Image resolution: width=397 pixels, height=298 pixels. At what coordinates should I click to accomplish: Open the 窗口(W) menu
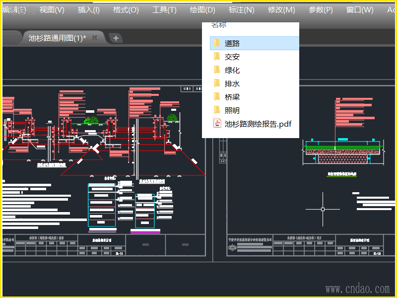tap(360, 10)
